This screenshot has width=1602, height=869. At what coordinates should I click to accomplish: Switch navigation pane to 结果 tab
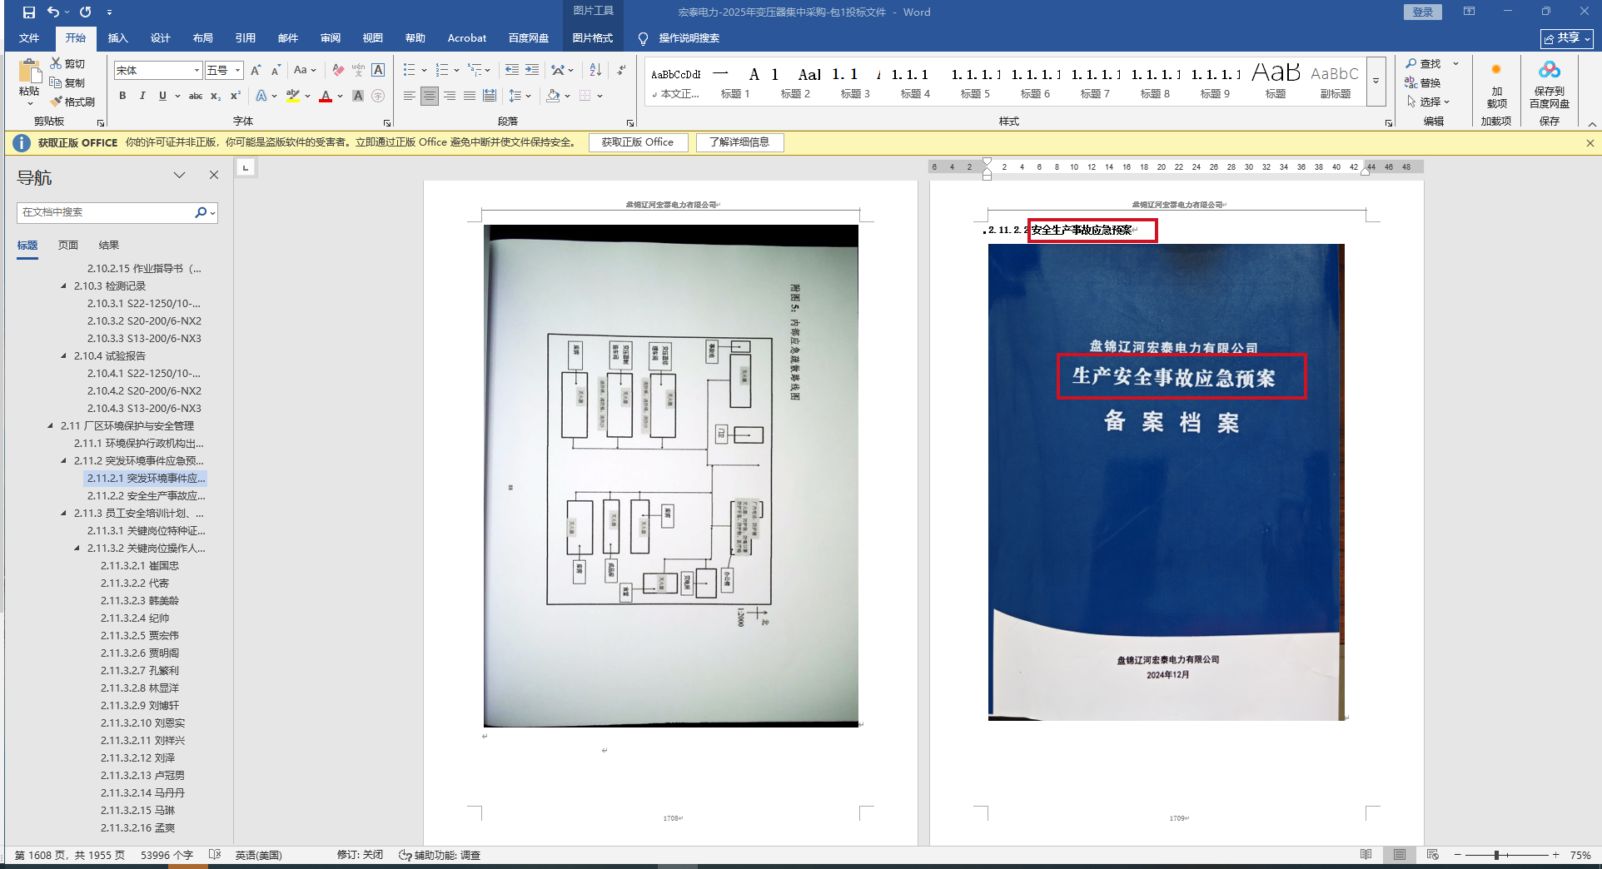pyautogui.click(x=109, y=246)
